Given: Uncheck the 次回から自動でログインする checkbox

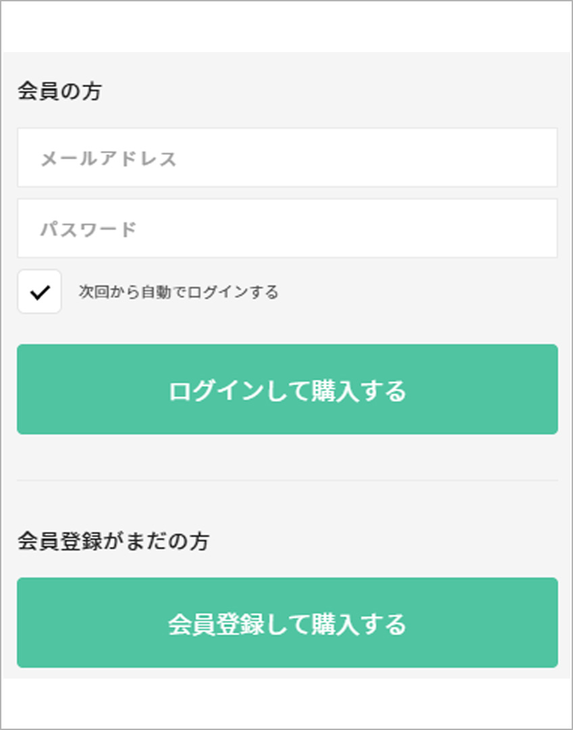Looking at the screenshot, I should 40,291.
